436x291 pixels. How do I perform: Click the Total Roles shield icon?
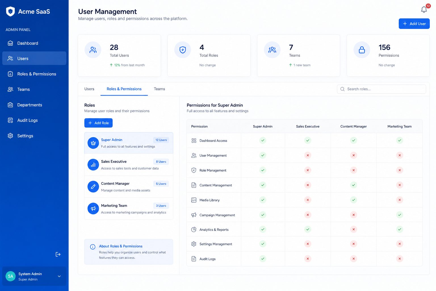tap(183, 50)
